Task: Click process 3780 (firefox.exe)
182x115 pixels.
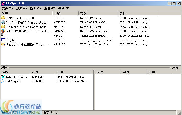Action: coord(133,31)
